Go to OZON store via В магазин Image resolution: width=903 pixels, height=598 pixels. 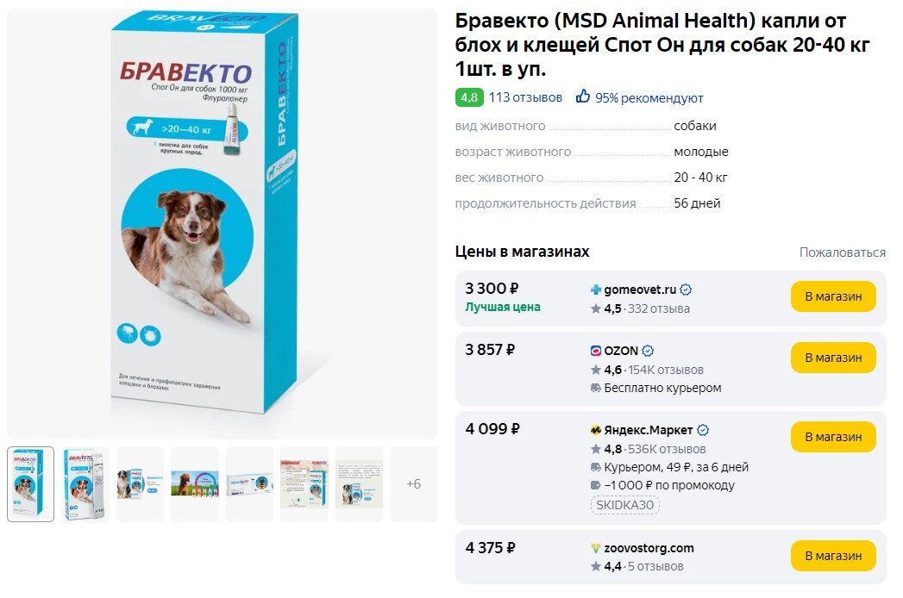[833, 358]
